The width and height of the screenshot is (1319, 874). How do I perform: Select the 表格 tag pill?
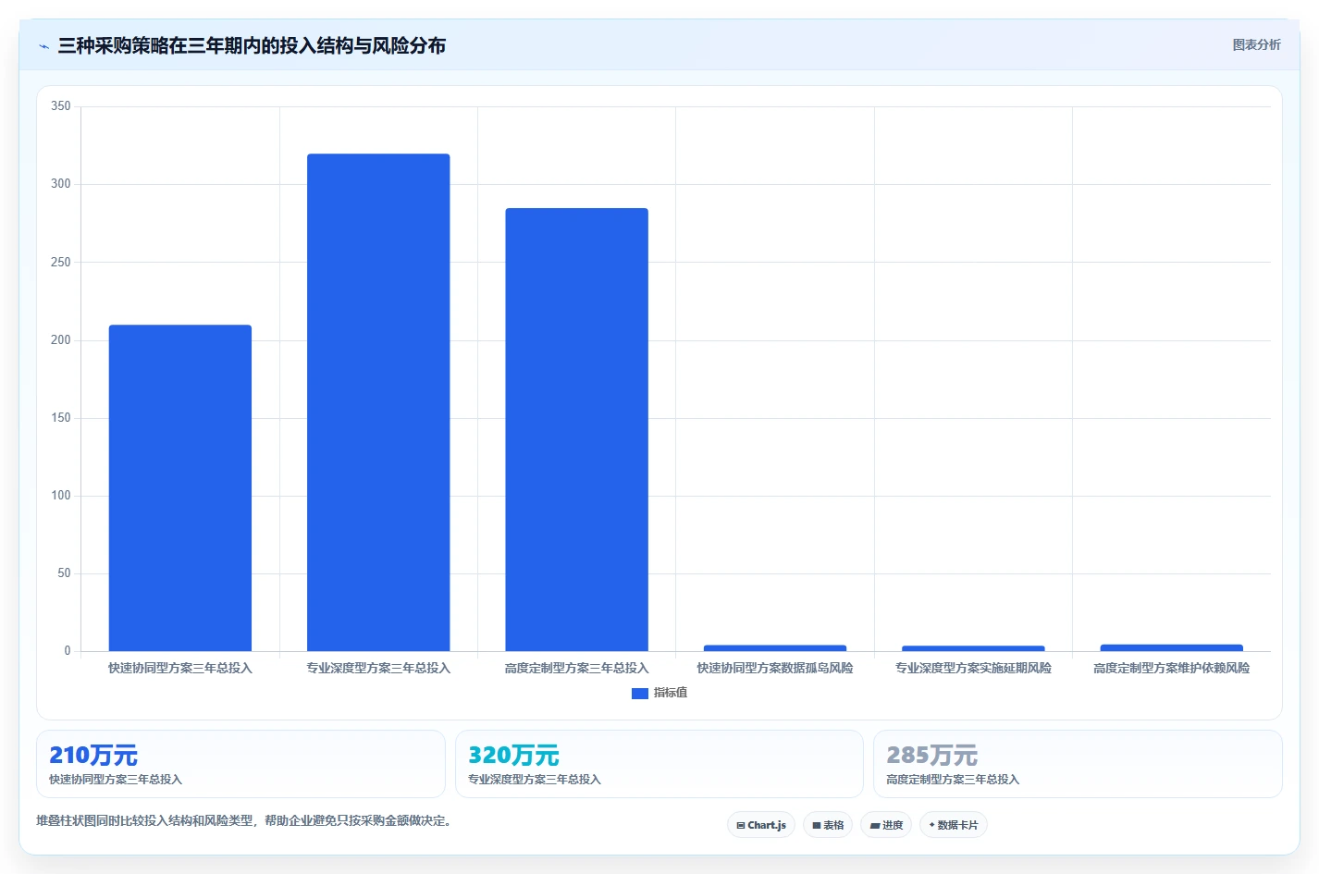pos(828,825)
